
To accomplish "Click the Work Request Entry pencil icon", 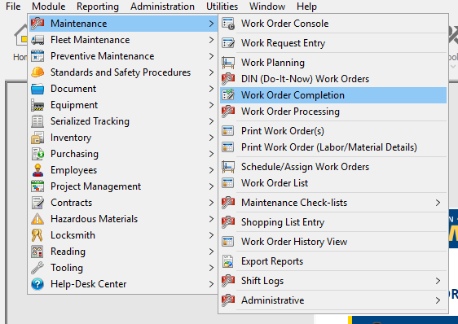I will coord(228,43).
